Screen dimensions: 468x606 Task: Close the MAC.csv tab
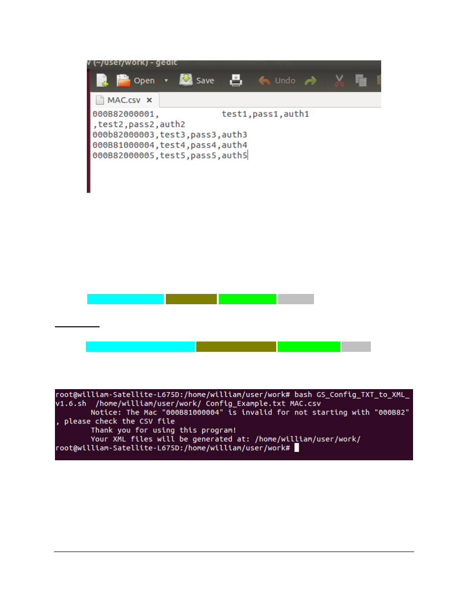click(x=149, y=100)
